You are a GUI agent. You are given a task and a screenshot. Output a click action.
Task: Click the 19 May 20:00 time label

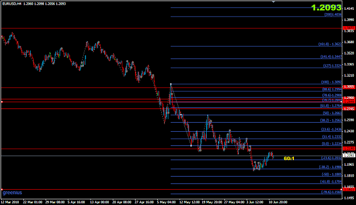[212, 202]
